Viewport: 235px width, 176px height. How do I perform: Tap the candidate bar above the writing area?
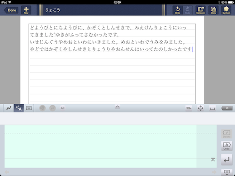(x=117, y=118)
